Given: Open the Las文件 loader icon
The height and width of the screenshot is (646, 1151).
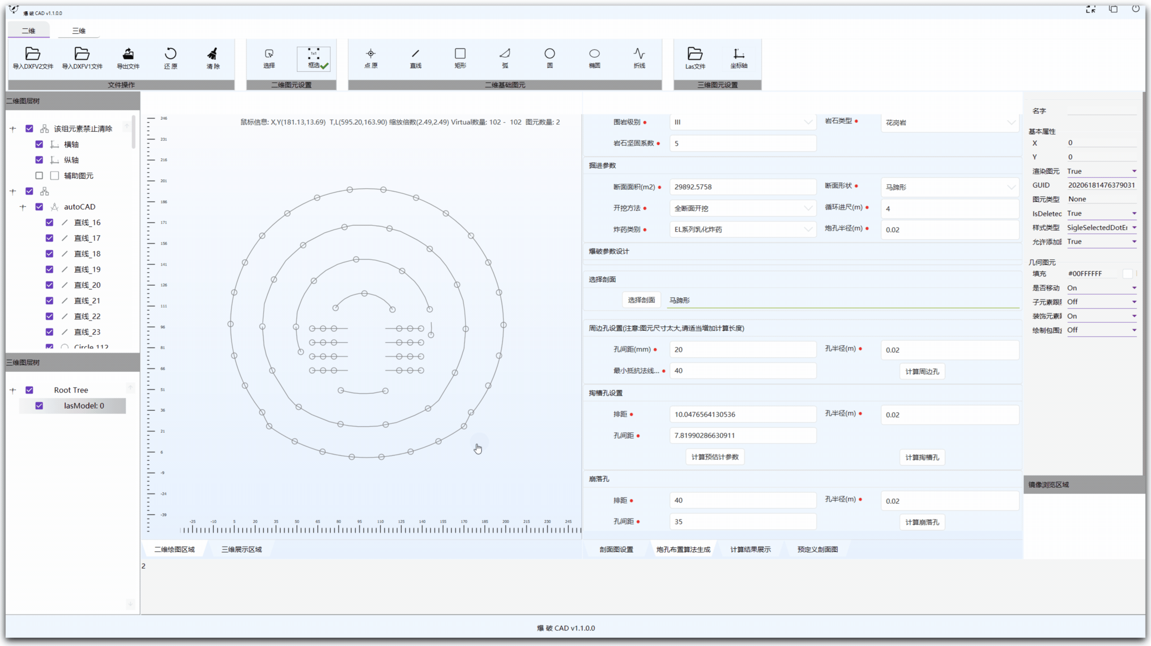Looking at the screenshot, I should click(695, 54).
